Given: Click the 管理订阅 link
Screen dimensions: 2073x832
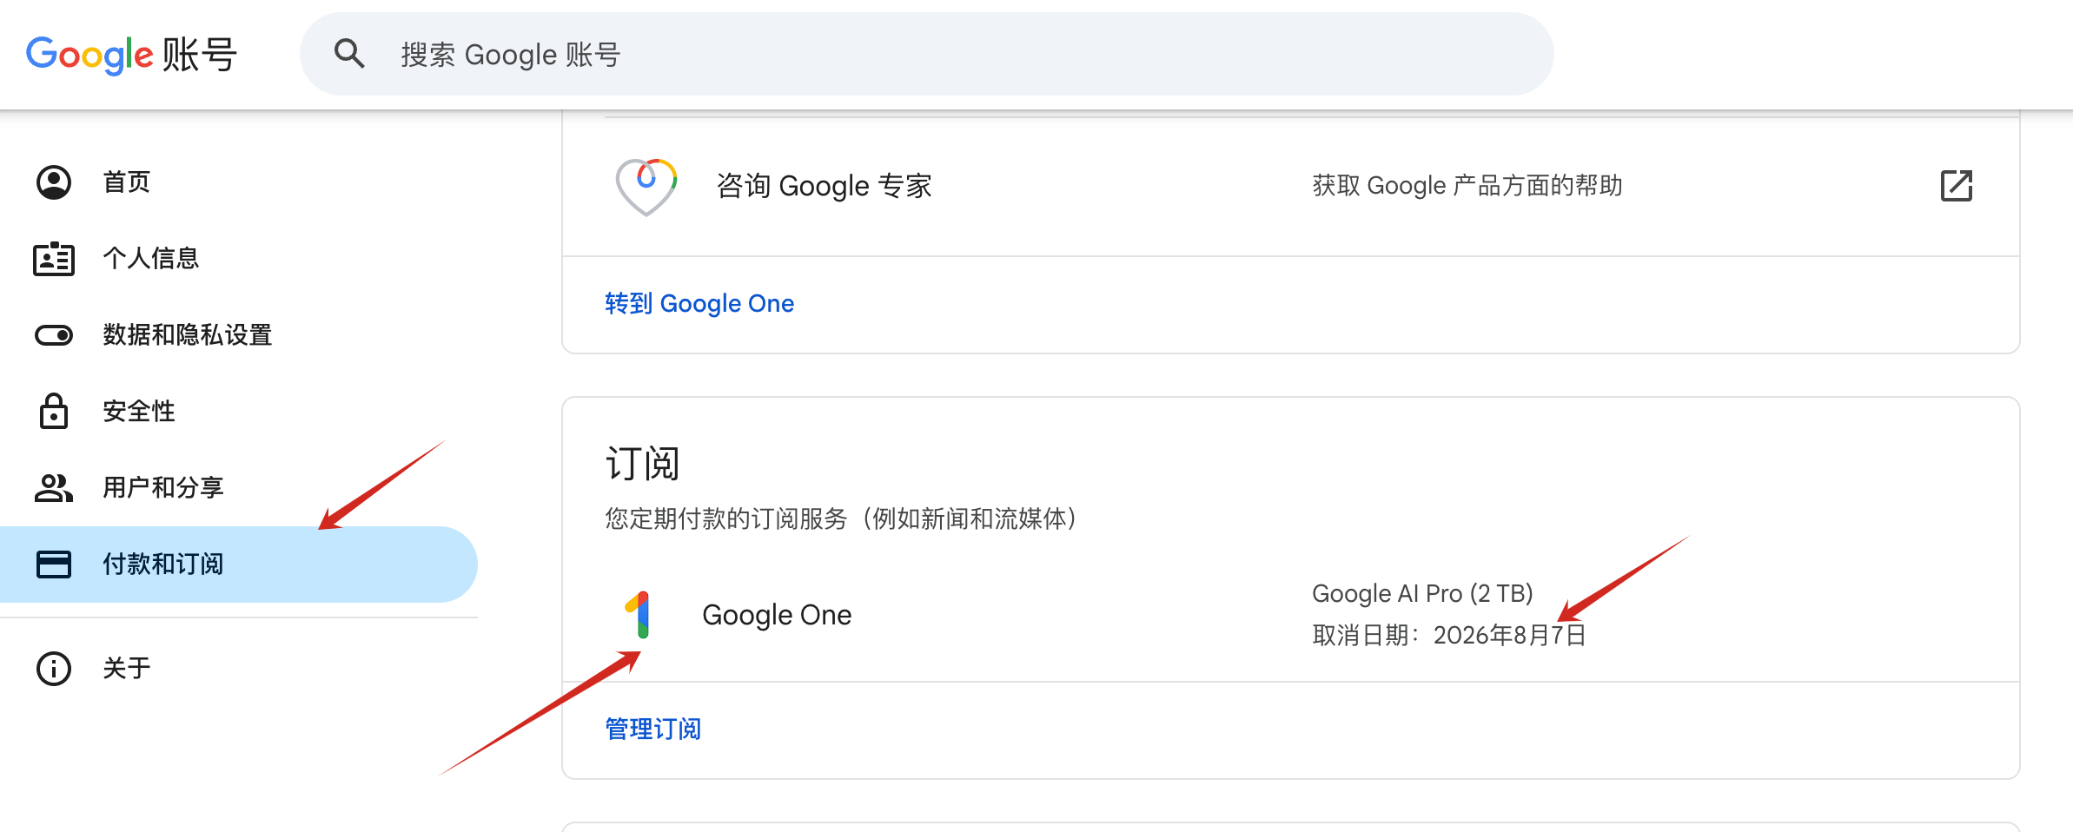Looking at the screenshot, I should click(653, 730).
